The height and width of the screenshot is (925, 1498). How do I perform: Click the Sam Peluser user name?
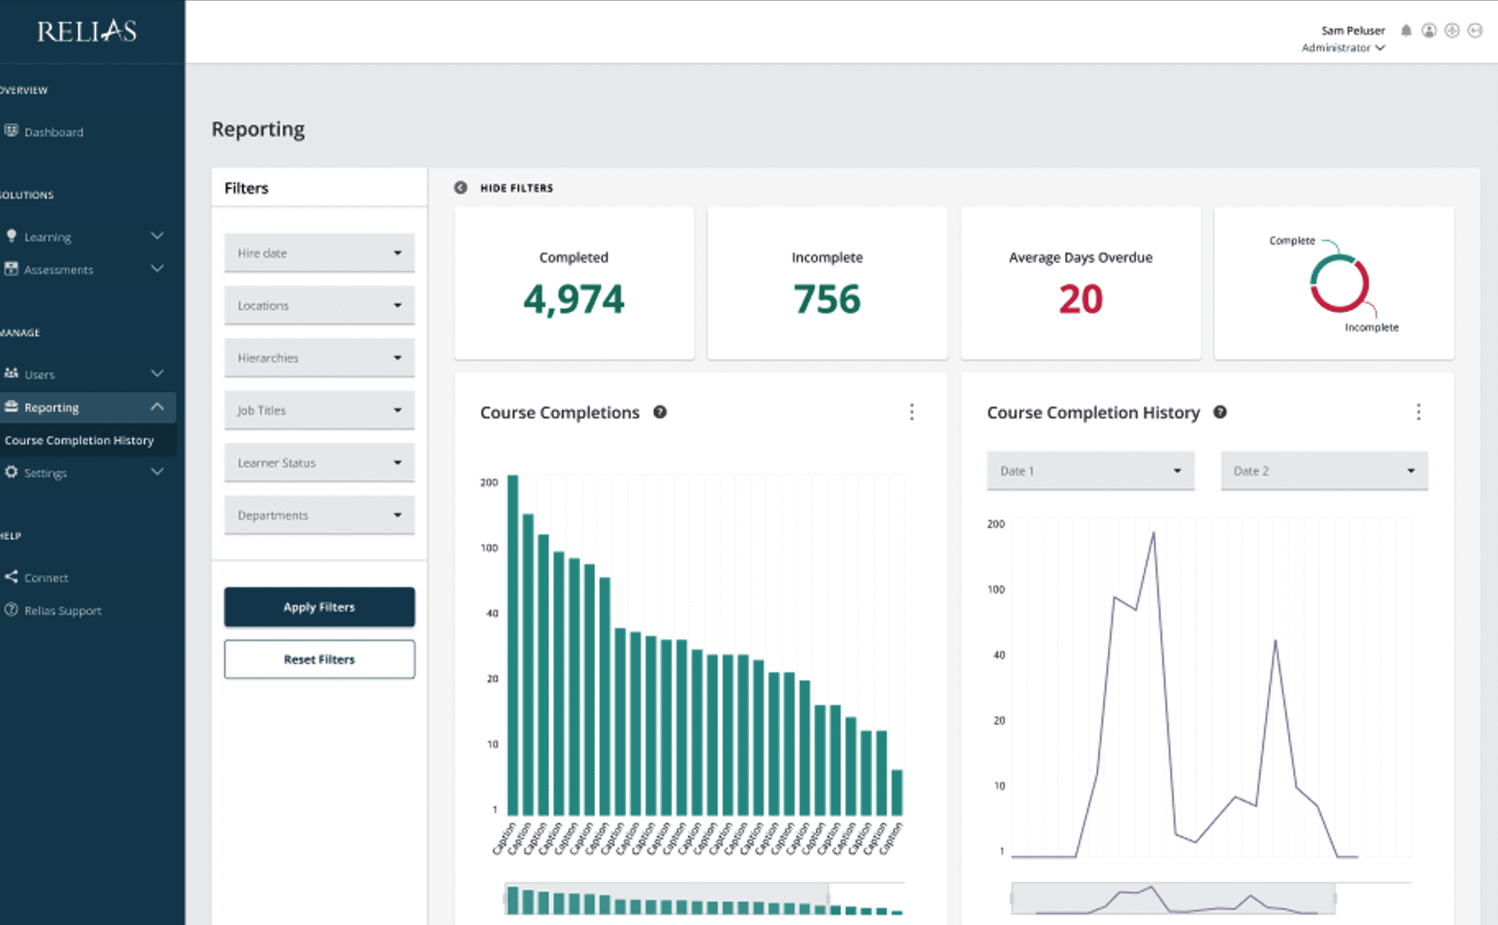pos(1353,30)
